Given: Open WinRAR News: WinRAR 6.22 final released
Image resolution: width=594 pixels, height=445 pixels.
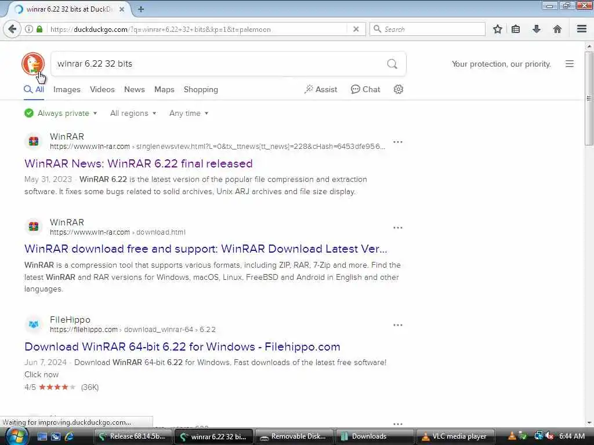Looking at the screenshot, I should pyautogui.click(x=138, y=163).
